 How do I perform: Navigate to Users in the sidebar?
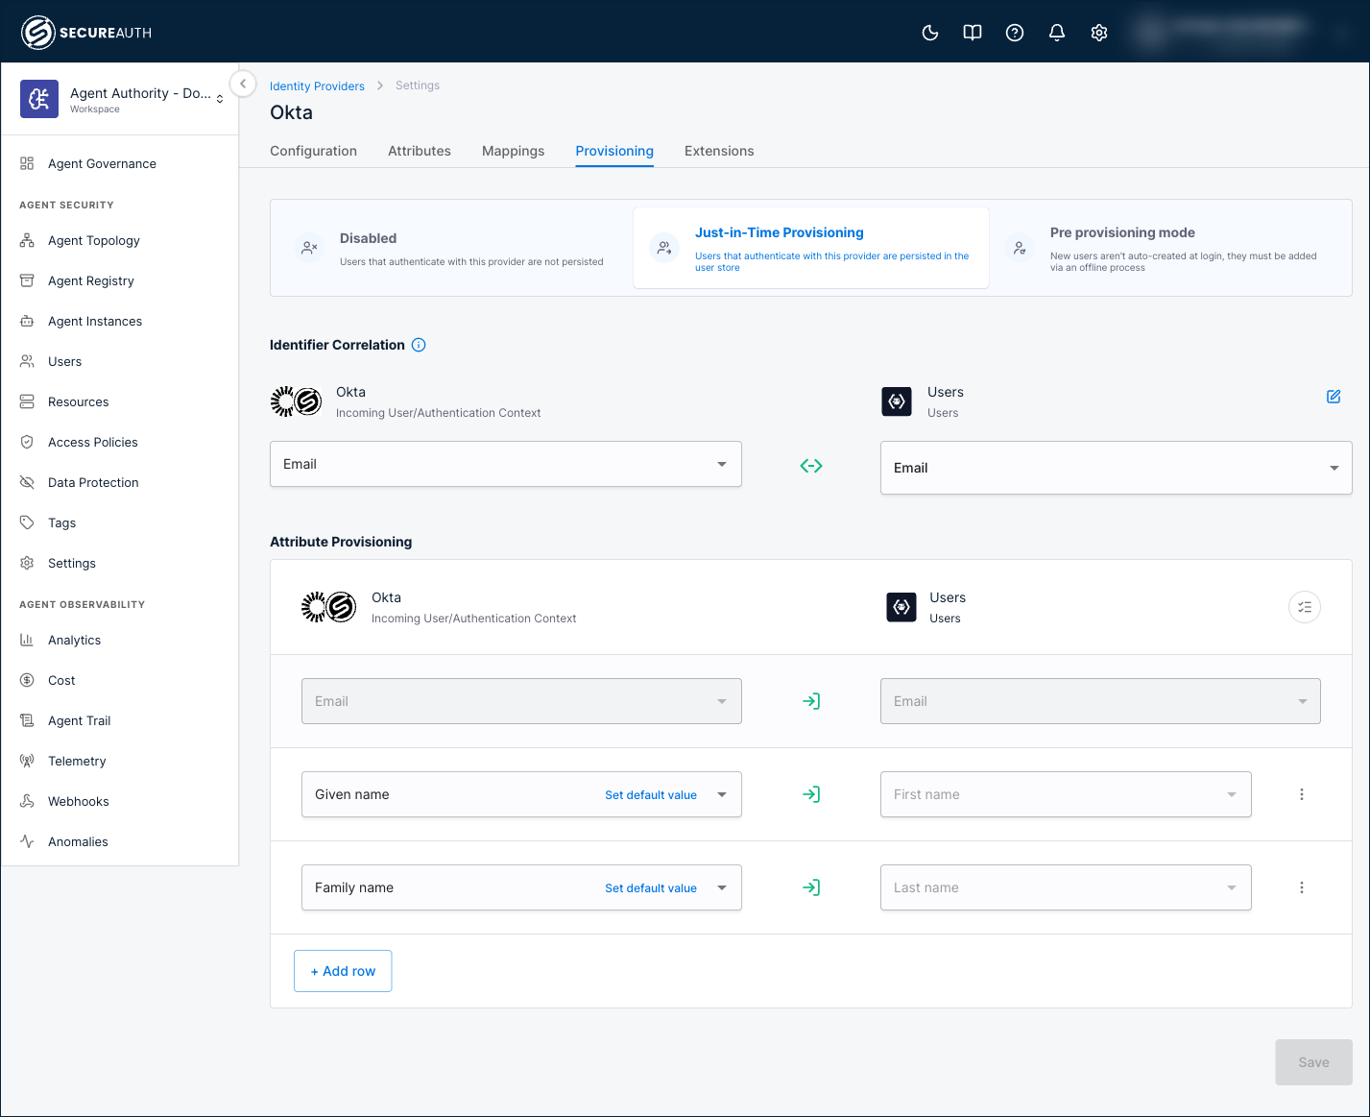pyautogui.click(x=65, y=361)
